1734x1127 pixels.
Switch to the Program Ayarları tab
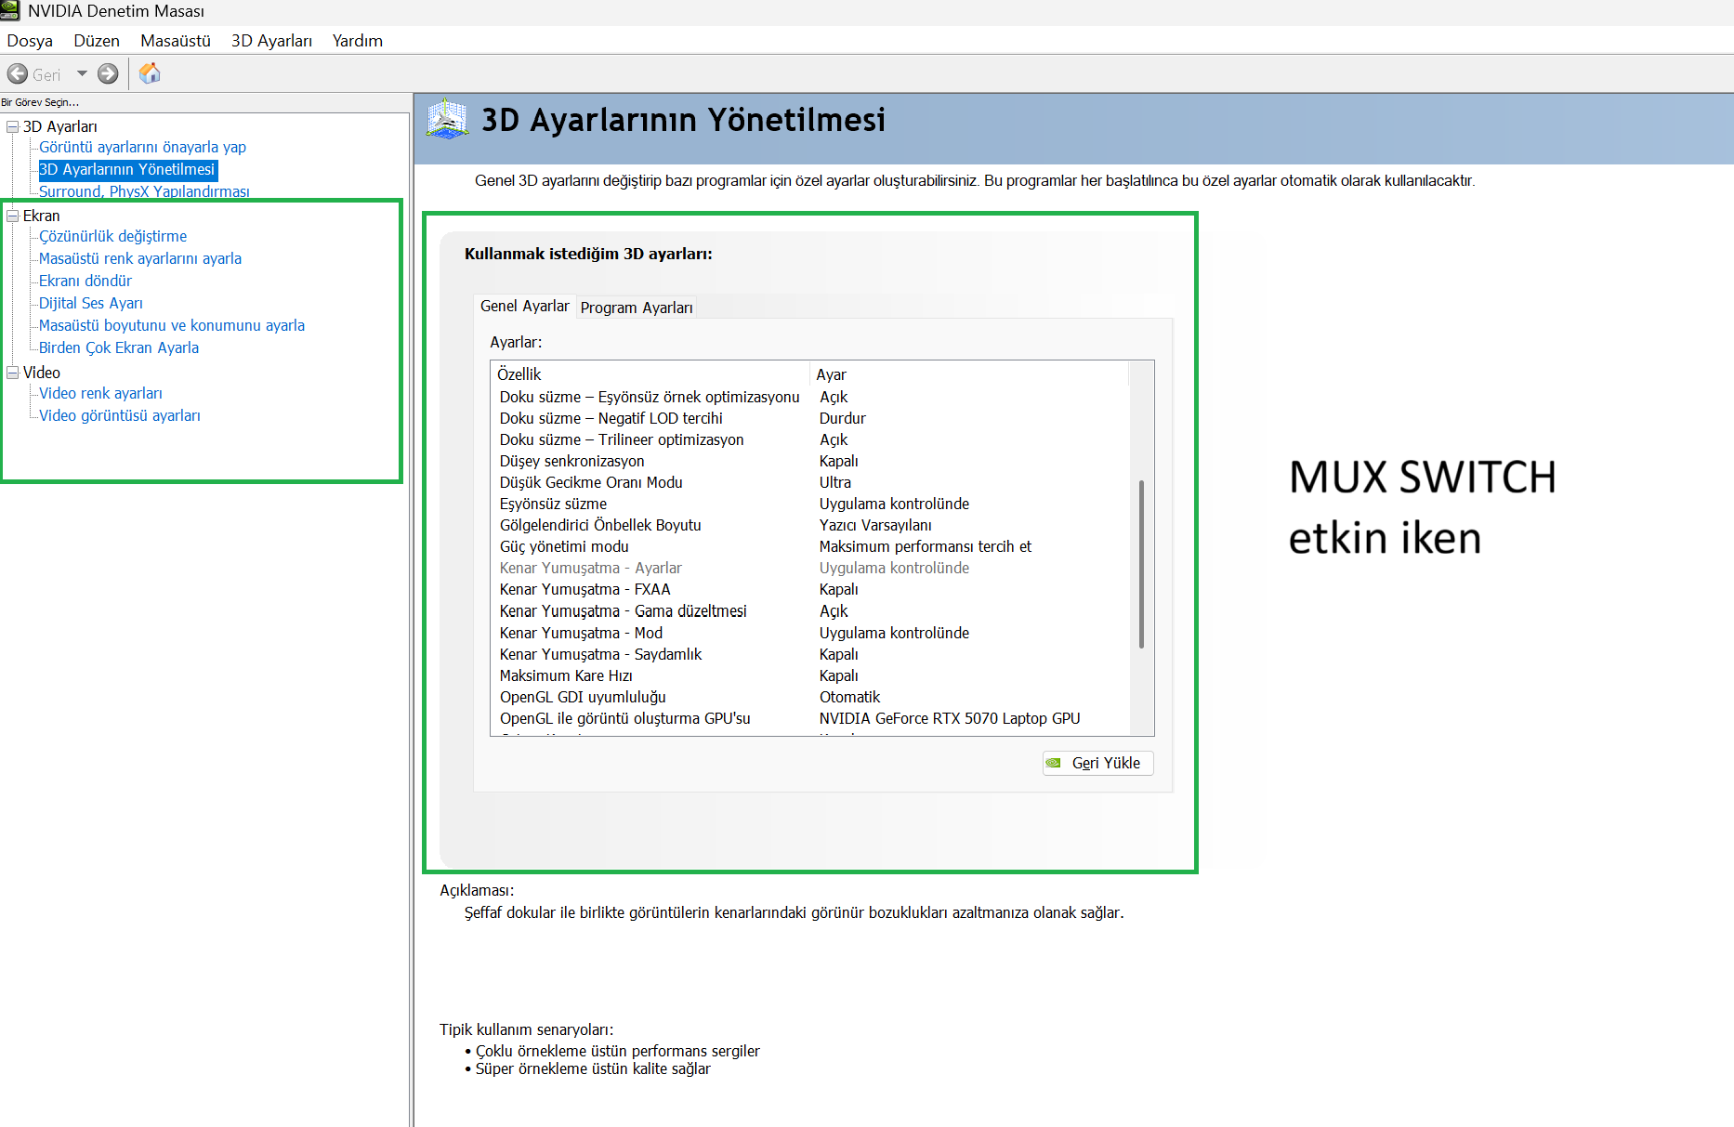637,308
